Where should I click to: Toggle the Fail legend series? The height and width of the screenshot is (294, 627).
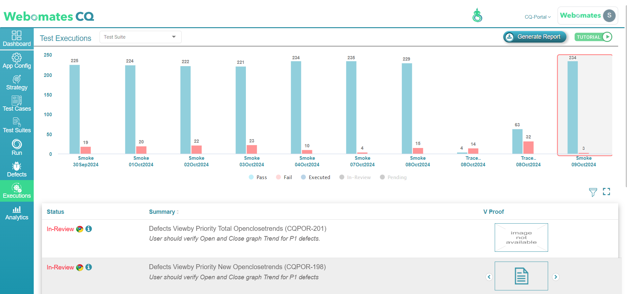284,177
